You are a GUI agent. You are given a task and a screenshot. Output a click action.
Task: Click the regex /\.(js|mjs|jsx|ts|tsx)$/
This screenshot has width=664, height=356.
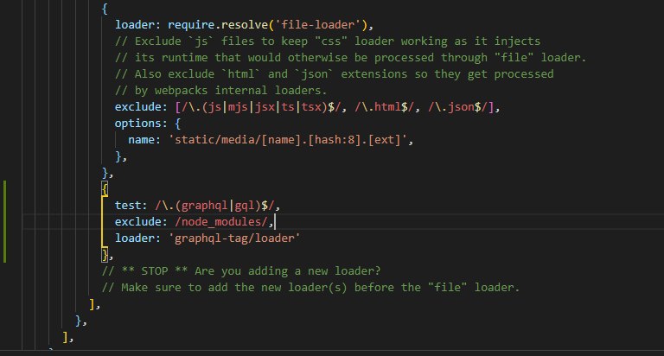click(x=261, y=107)
